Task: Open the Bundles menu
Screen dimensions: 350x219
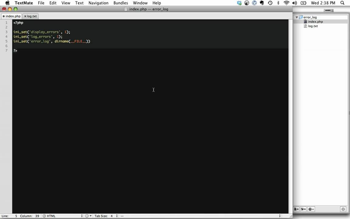Action: [121, 3]
